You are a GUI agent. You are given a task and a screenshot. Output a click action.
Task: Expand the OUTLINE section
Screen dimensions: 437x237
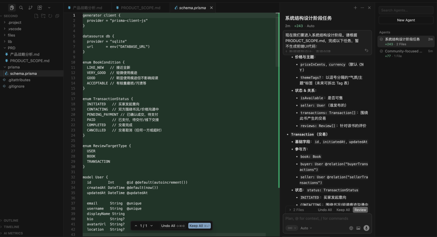[11, 220]
